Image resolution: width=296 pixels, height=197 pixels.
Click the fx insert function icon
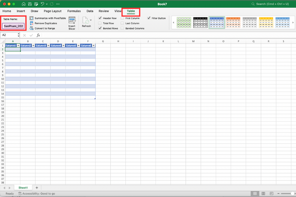pos(38,35)
